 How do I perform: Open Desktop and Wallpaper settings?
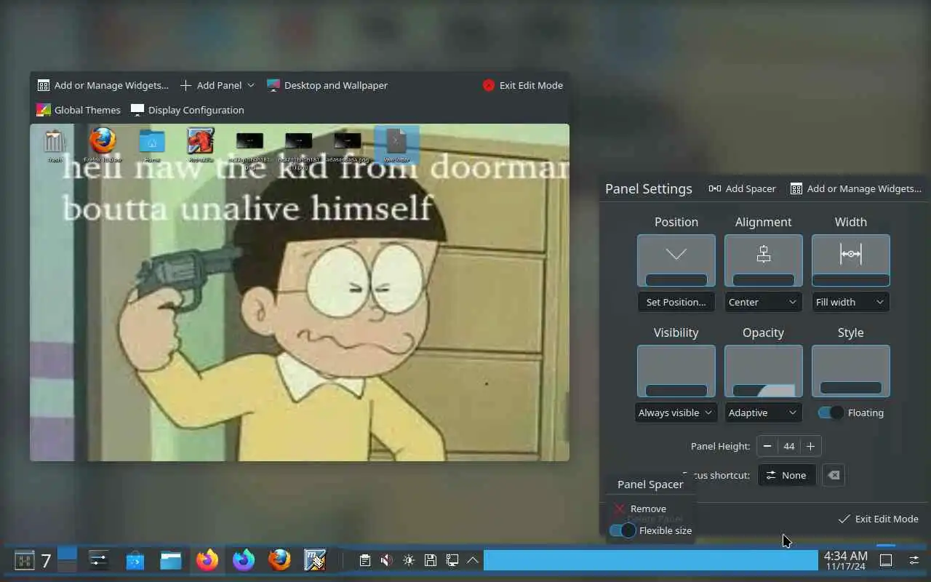pos(327,85)
